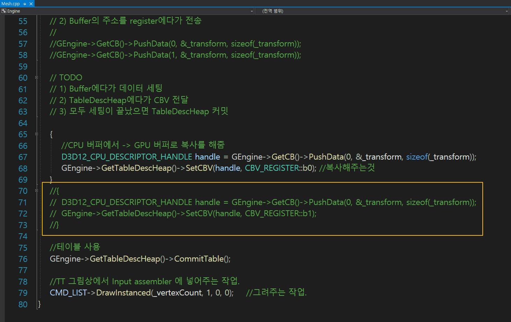Click the commented D3D12_CPU_DESCRIPTOR_HANDLE line 71
The width and height of the screenshot is (511, 322).
coord(263,202)
